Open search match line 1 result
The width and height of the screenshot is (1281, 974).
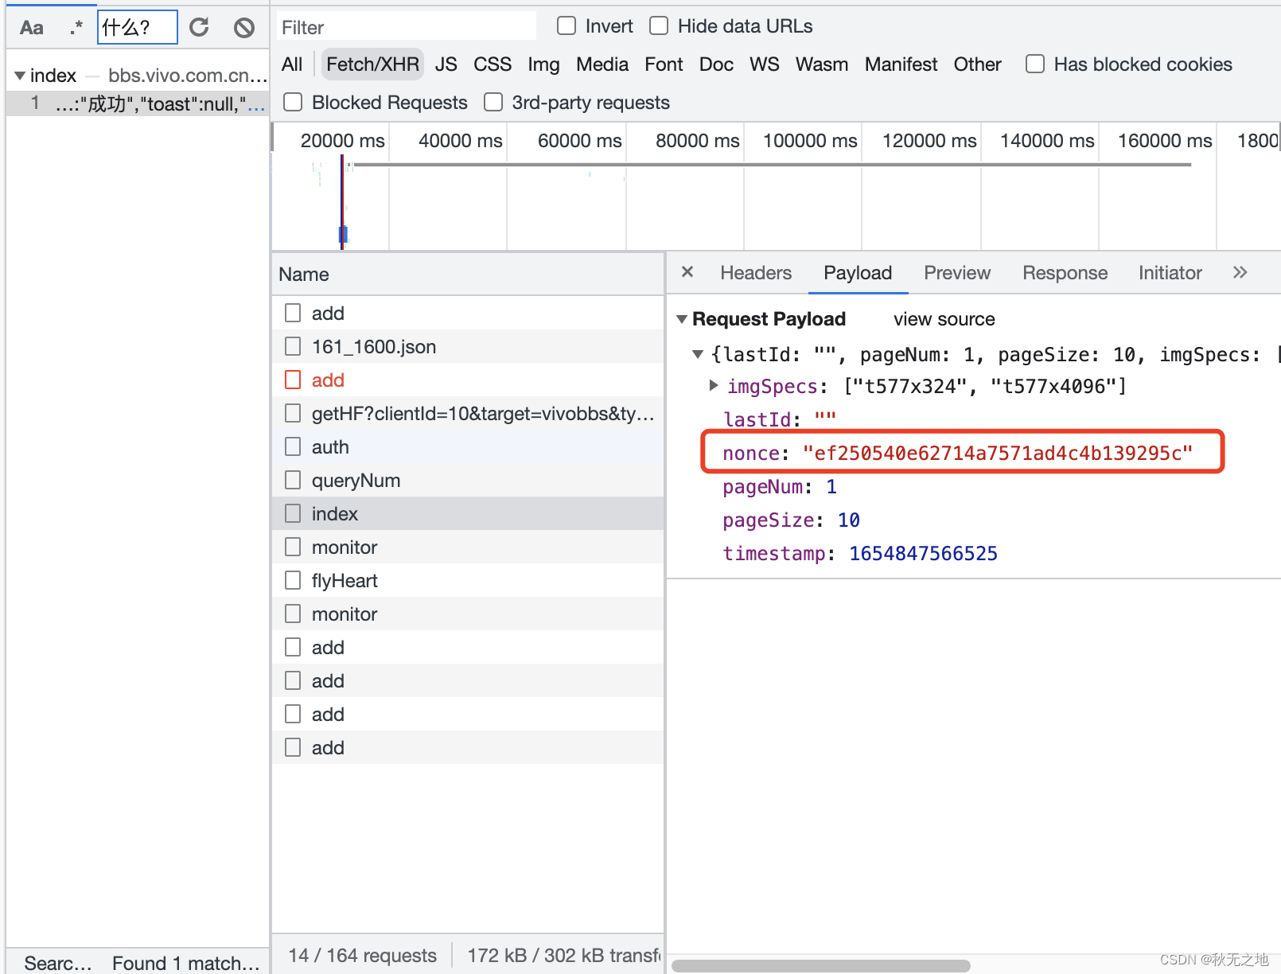point(138,103)
